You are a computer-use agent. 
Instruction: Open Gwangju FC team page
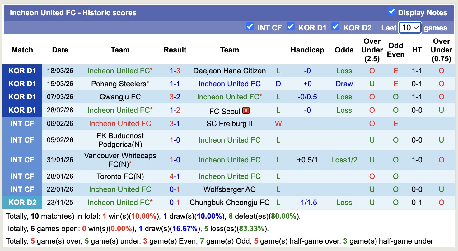[x=120, y=97]
